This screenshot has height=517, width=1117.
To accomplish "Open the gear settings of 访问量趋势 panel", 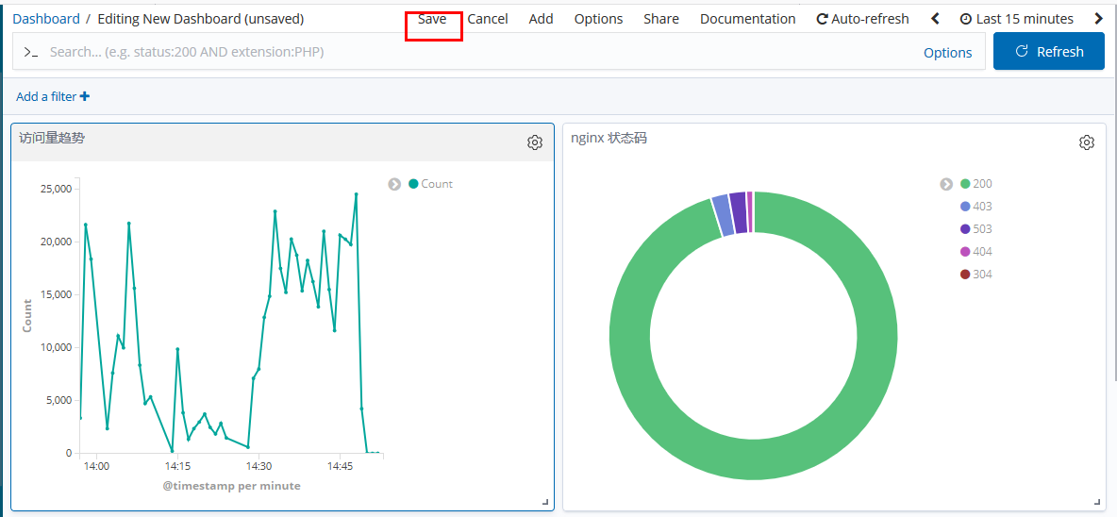I will point(534,142).
